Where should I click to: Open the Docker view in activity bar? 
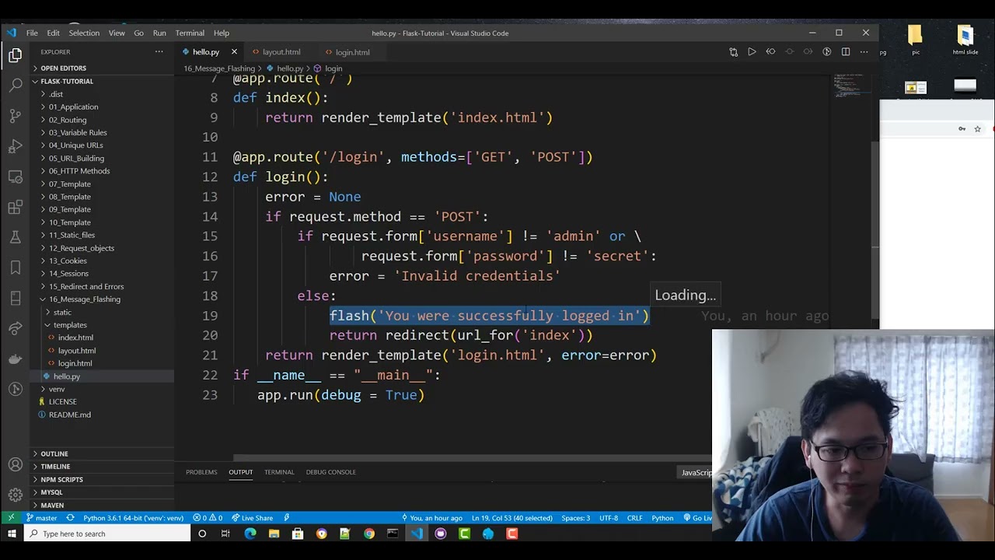[16, 359]
